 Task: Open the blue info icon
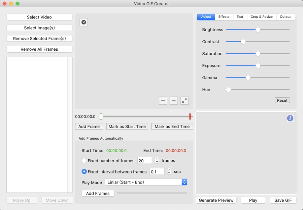(x=290, y=118)
